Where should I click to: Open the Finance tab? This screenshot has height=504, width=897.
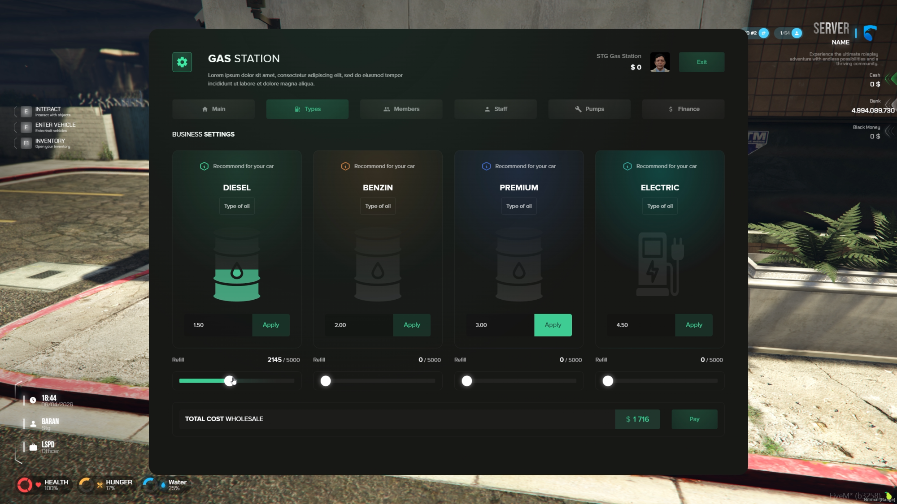pyautogui.click(x=683, y=109)
